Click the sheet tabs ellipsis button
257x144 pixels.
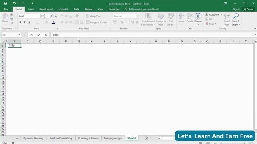pos(17,138)
